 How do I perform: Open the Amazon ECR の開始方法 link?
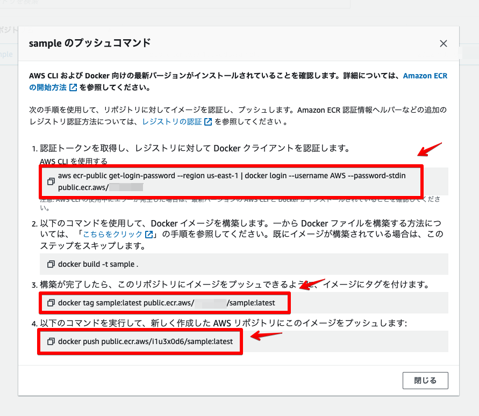point(425,76)
